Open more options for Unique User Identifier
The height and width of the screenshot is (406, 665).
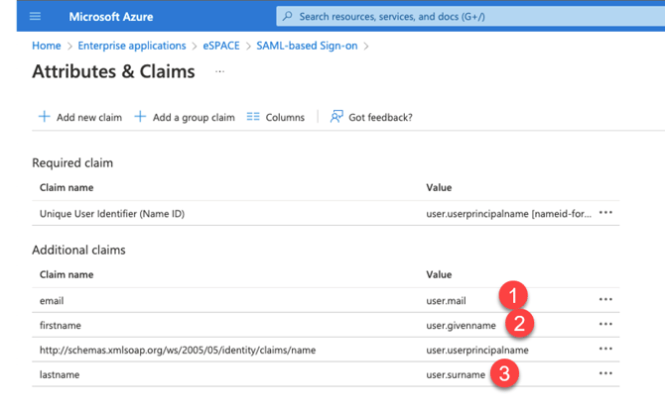(605, 213)
